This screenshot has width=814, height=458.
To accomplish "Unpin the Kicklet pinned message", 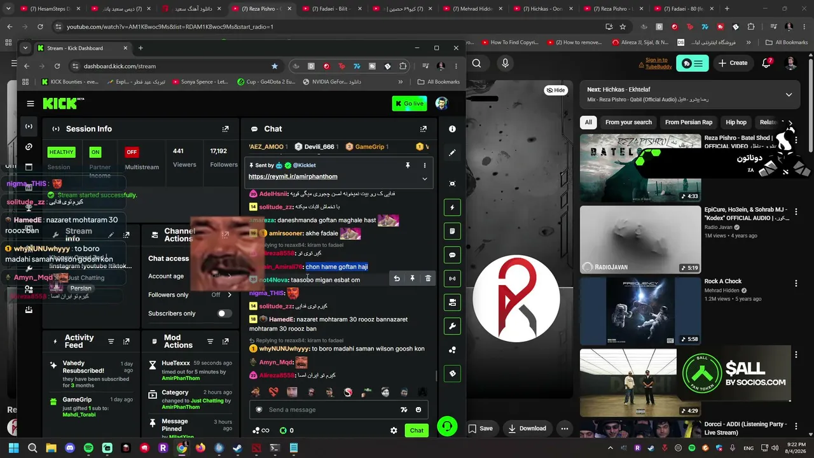I will [408, 165].
